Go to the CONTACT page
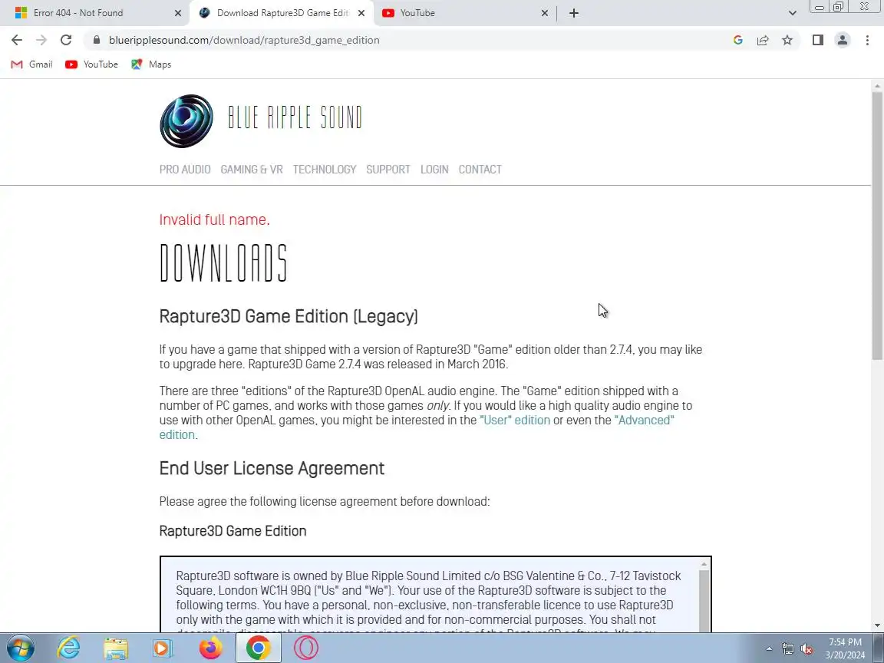The height and width of the screenshot is (663, 884). [480, 170]
